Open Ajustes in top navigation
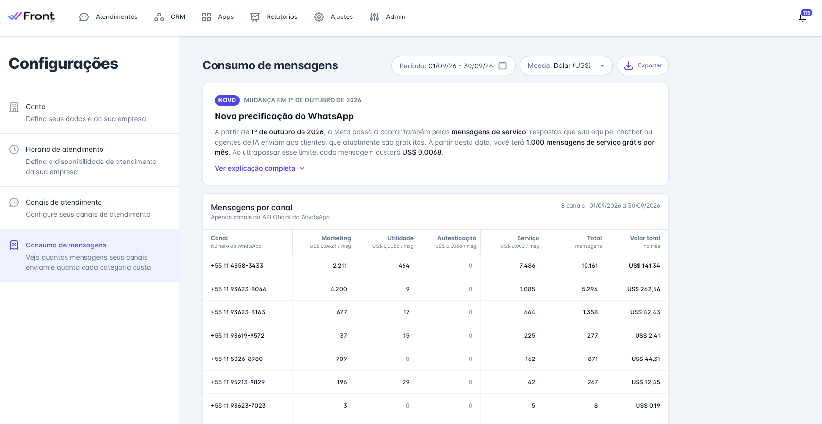 [x=334, y=17]
